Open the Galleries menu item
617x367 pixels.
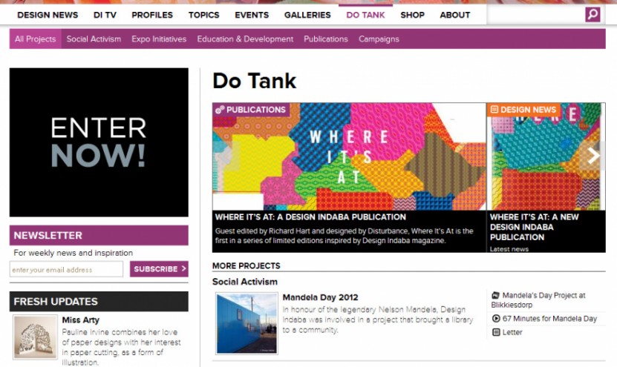(x=307, y=15)
